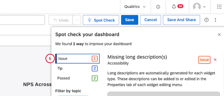Select the Passed category tab
This screenshot has width=224, height=96.
pyautogui.click(x=77, y=78)
